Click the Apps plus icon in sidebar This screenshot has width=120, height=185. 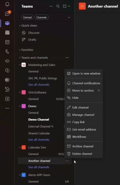tap(7, 99)
